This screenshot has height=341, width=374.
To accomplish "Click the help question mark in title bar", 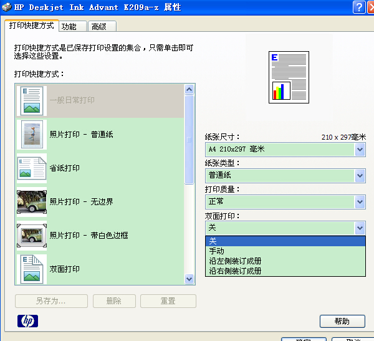I will [x=358, y=7].
